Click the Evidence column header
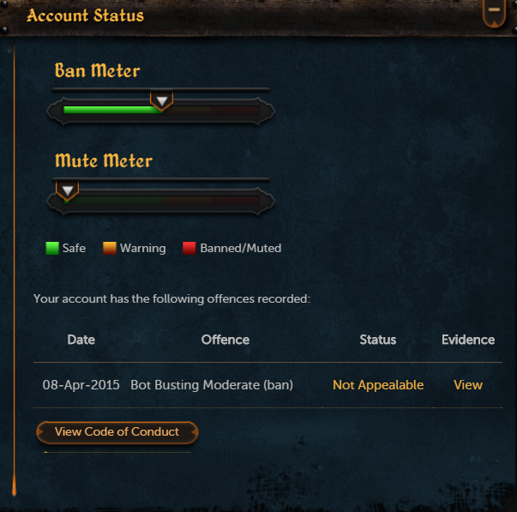Screen dimensions: 517x512 [468, 340]
